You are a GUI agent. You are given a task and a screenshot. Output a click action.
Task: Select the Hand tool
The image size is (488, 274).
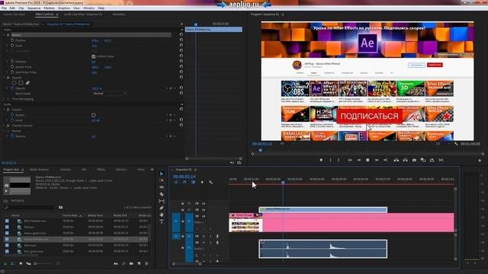(162, 215)
